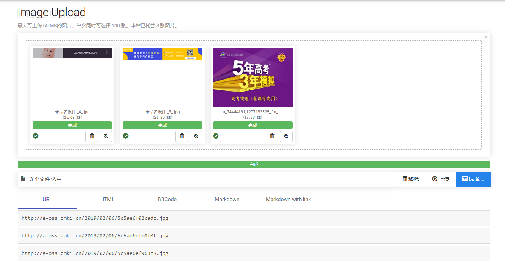This screenshot has width=505, height=265.
Task: Select the Markdown with link tab
Action: (288, 199)
